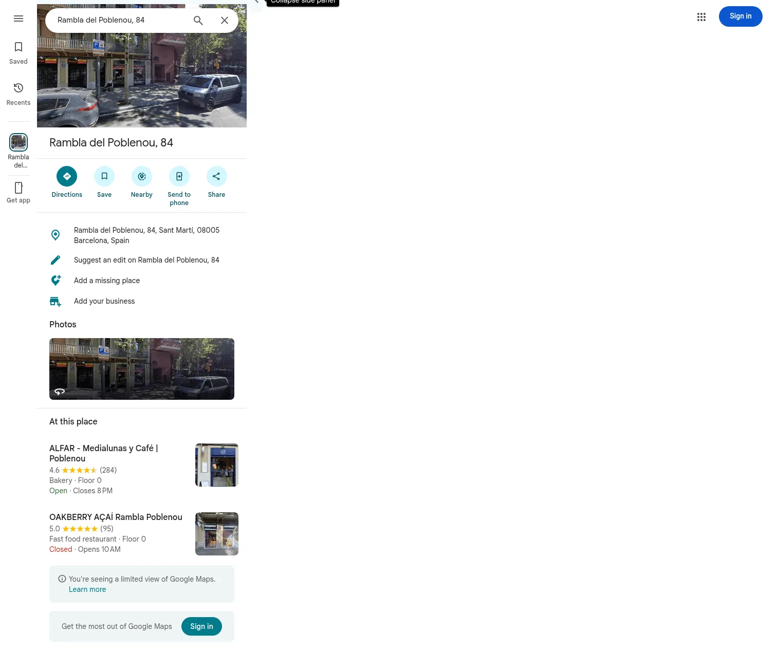This screenshot has height=650, width=777.
Task: Click Sign in beside Get the most out
Action: (x=201, y=626)
